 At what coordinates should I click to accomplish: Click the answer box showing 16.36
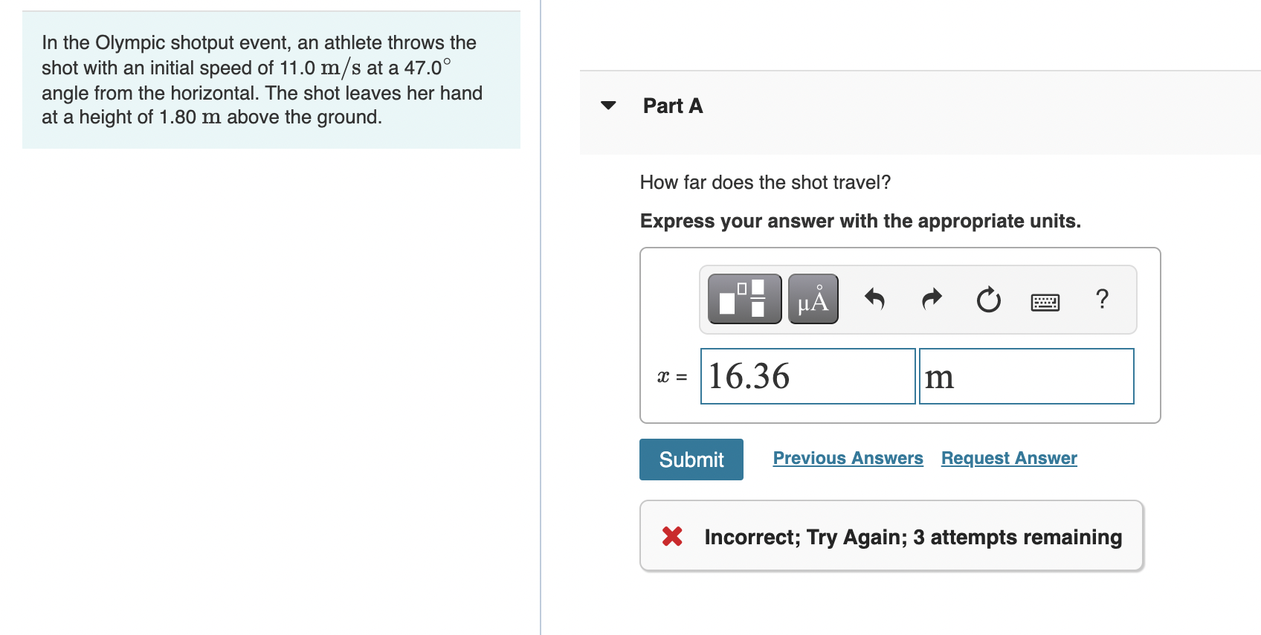(807, 376)
